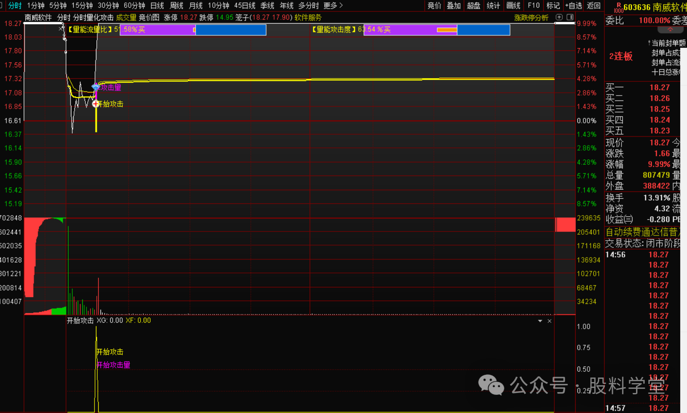Close the overlay with the small X on chart
Image resolution: width=687 pixels, height=413 pixels.
tap(61, 28)
